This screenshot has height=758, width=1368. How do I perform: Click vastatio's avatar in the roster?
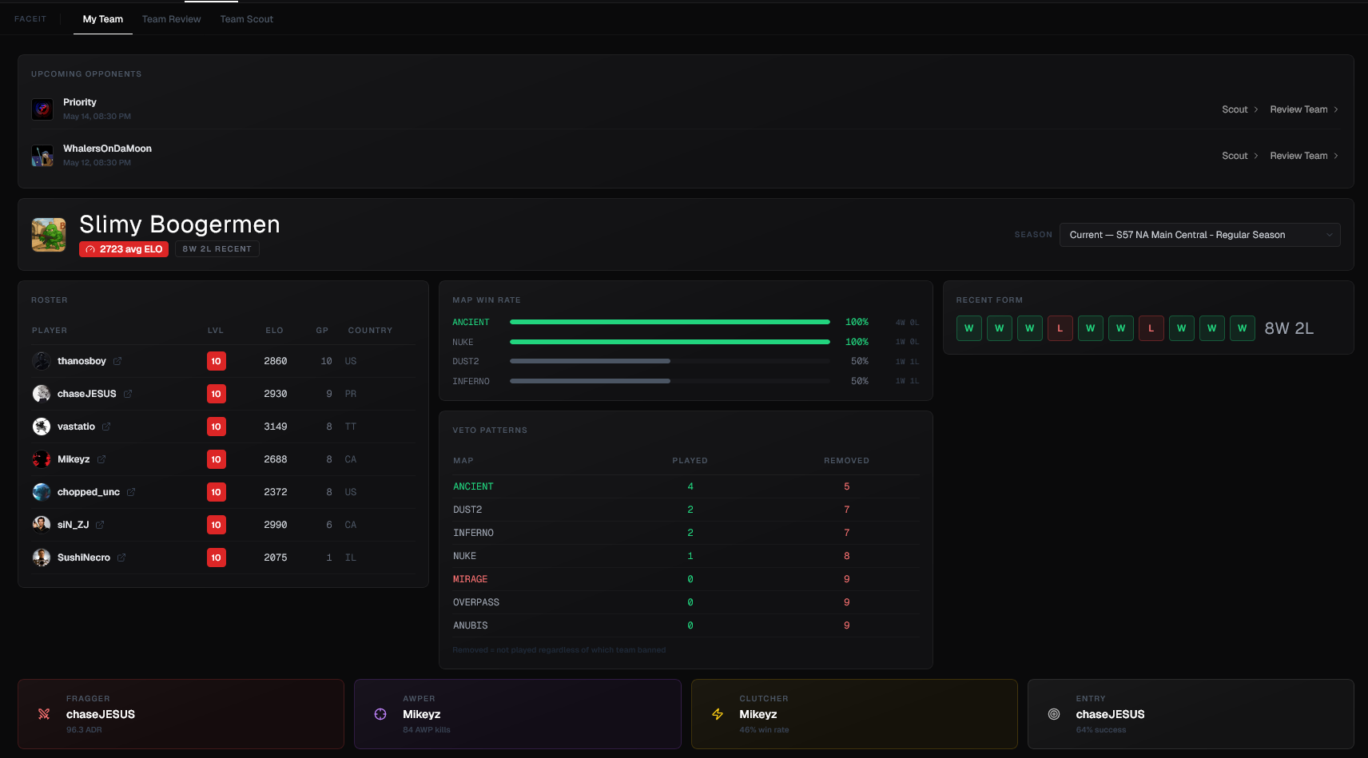(42, 427)
